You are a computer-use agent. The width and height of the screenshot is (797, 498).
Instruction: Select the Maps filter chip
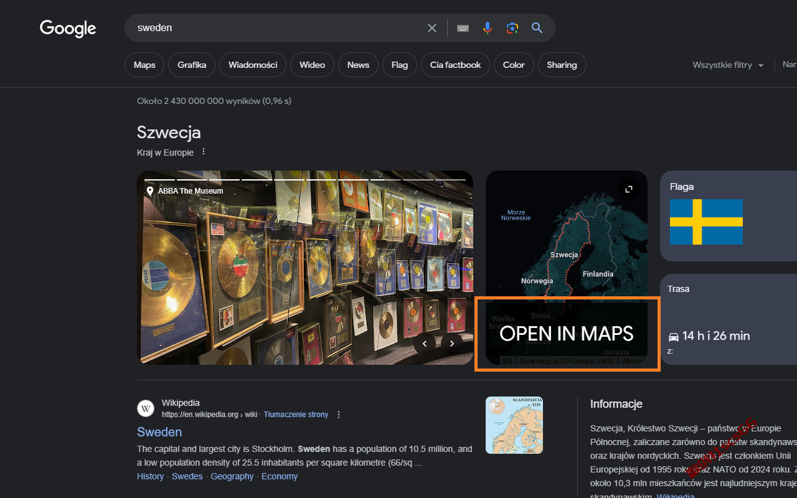144,65
